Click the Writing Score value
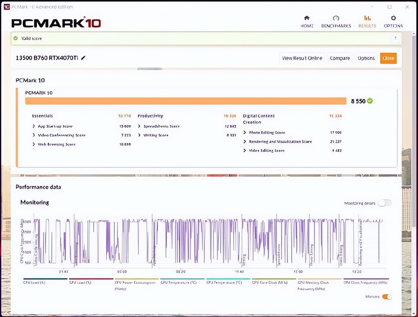 click(231, 135)
